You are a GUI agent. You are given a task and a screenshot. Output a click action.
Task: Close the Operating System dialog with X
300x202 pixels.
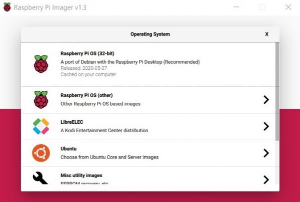(x=266, y=34)
